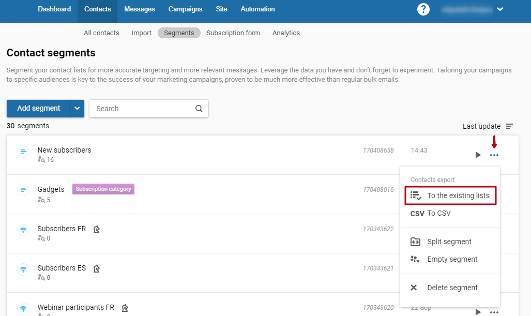Open the Automation menu

tap(257, 9)
